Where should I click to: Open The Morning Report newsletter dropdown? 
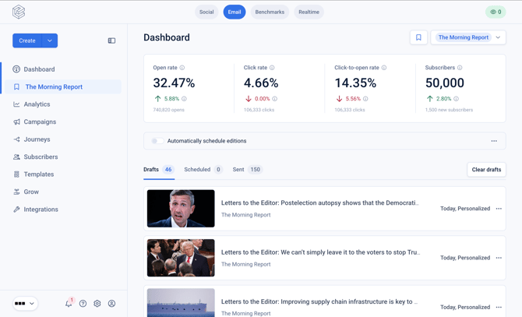click(468, 37)
